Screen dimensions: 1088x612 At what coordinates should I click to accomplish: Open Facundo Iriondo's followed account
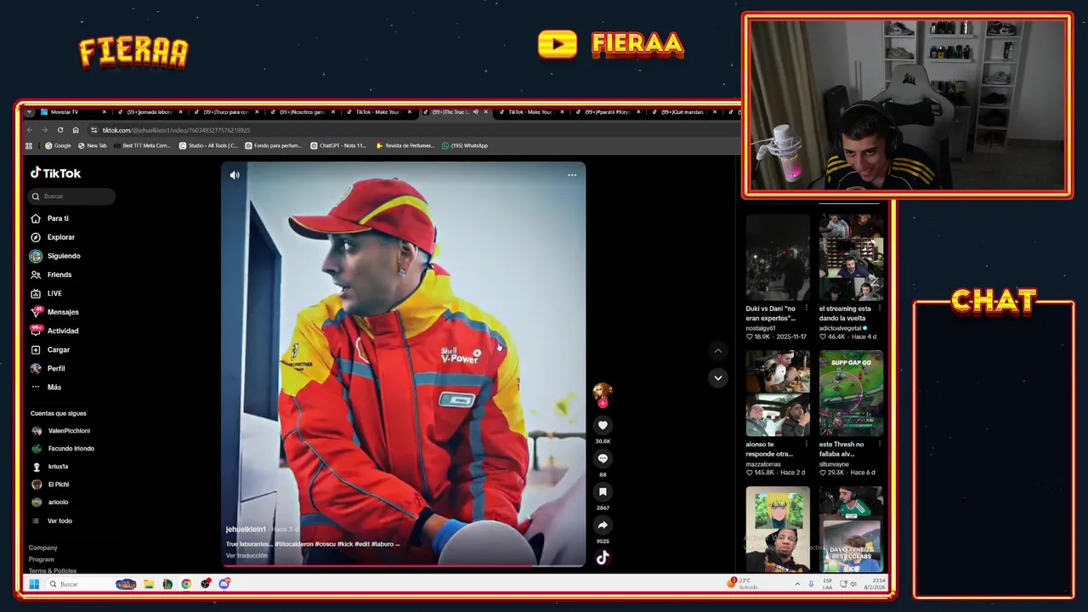click(x=63, y=449)
